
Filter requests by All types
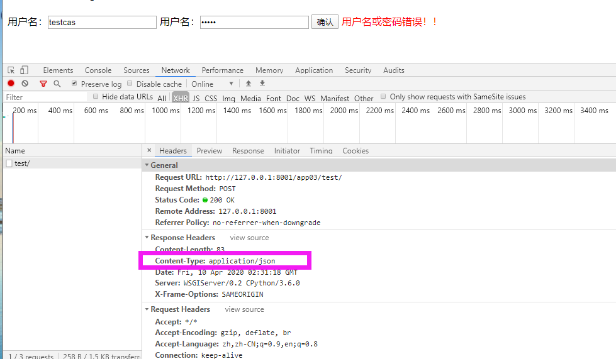(162, 98)
